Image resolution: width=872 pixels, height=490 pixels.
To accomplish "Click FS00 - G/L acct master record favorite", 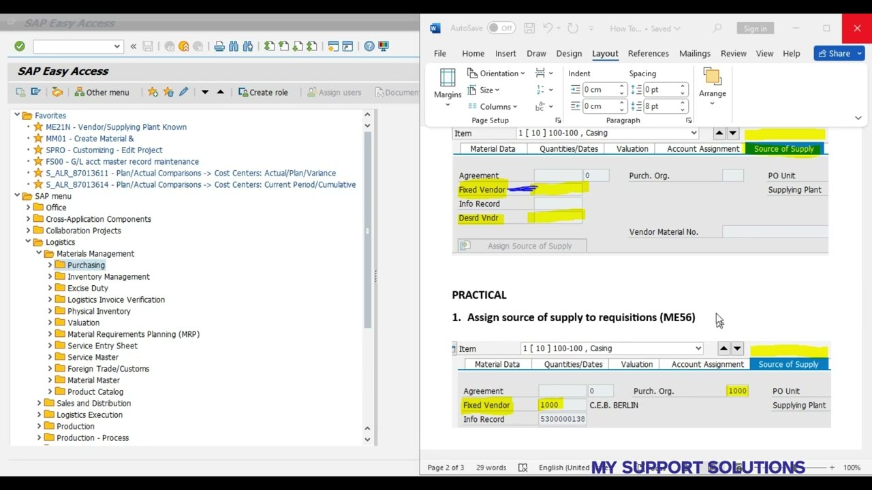I will coord(122,161).
